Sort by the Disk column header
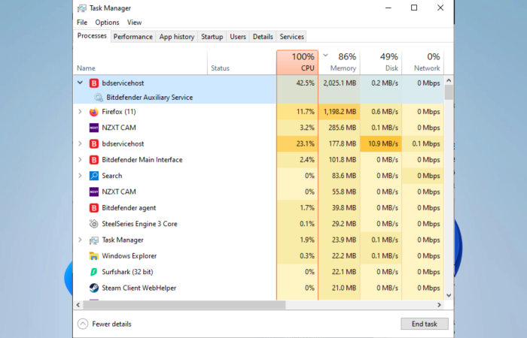 (x=381, y=62)
